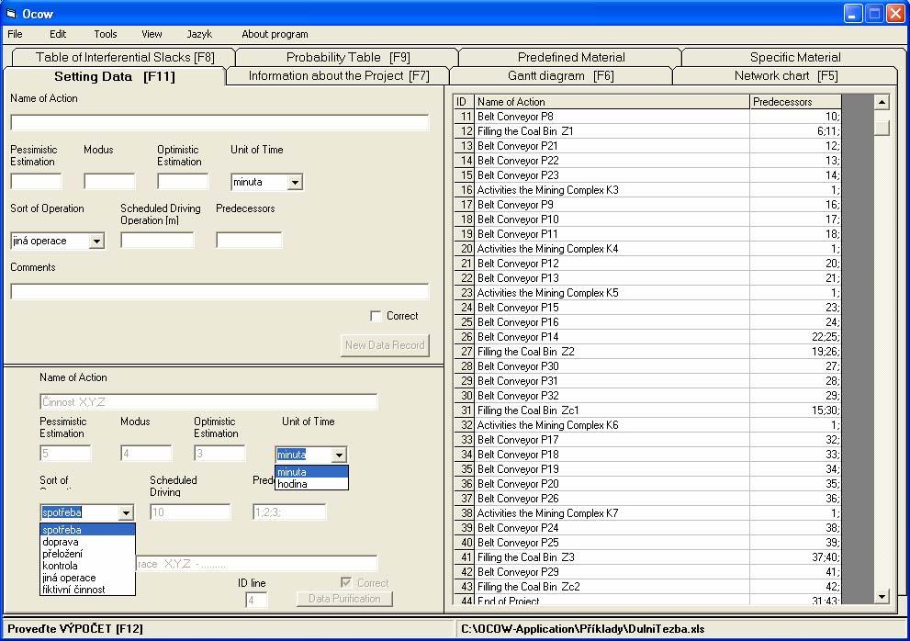Click the ID line field

tap(256, 601)
